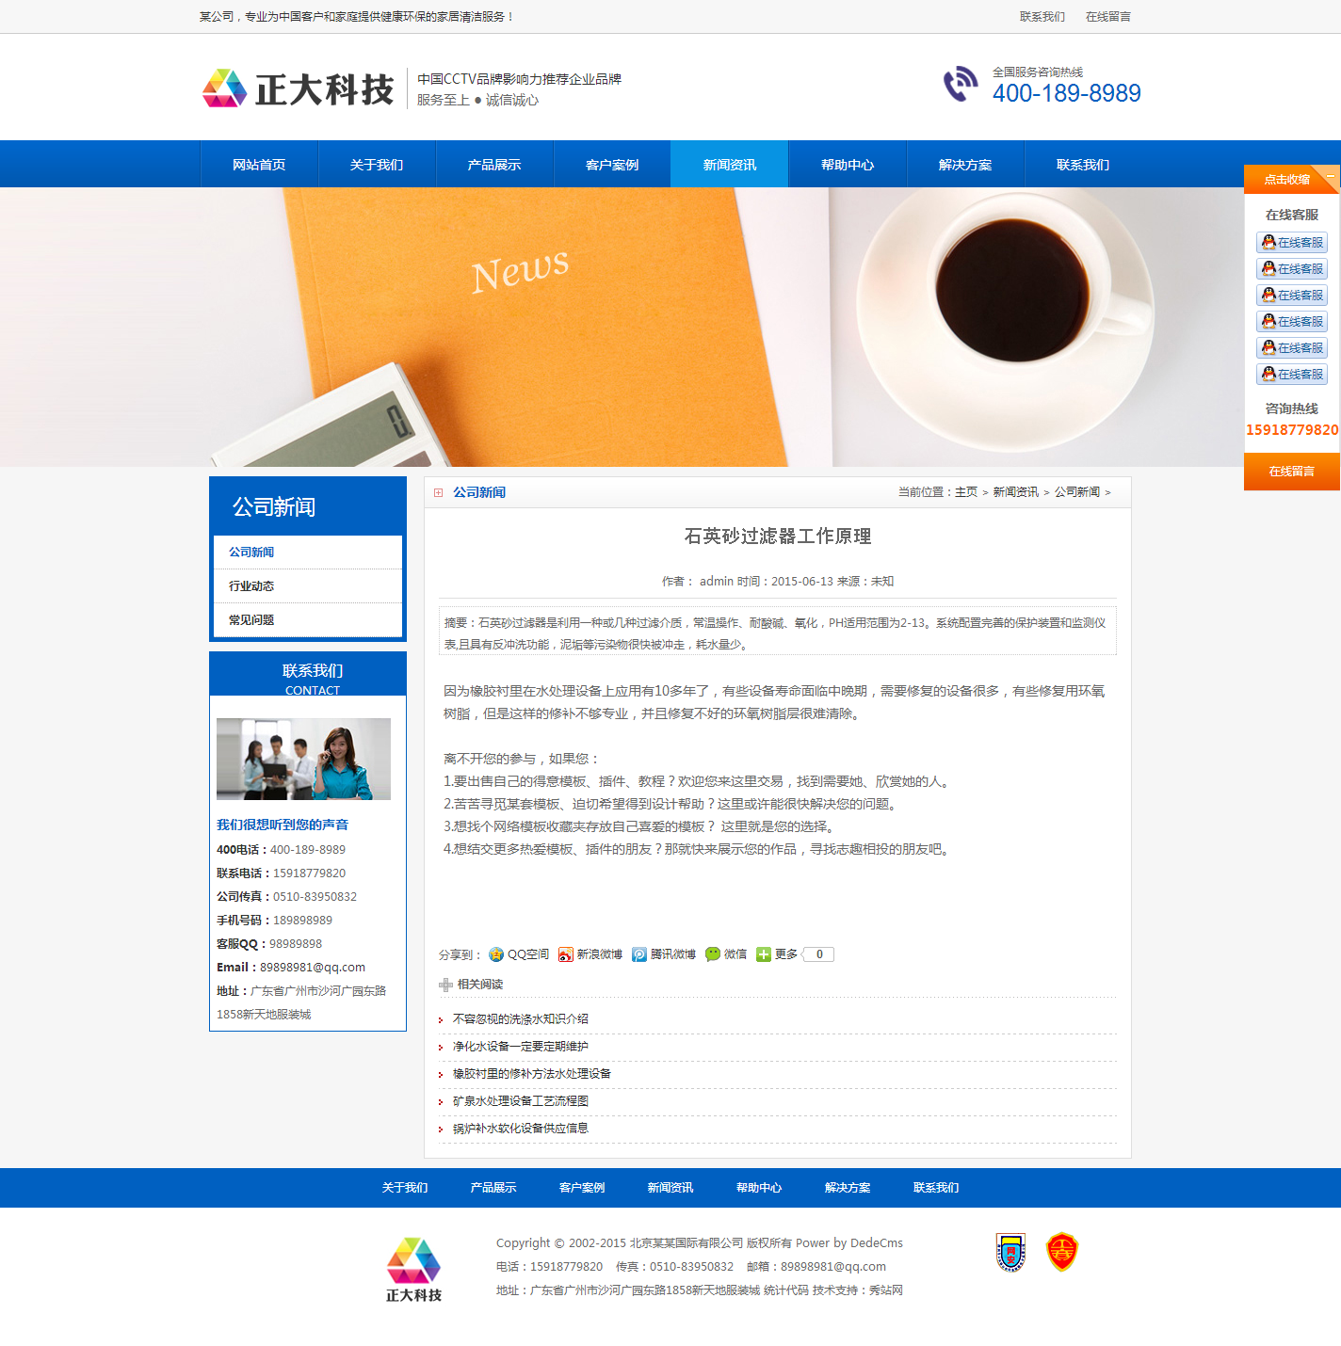Click the 腾讯微博 share icon
Screen dimensions: 1341x1346
click(639, 954)
